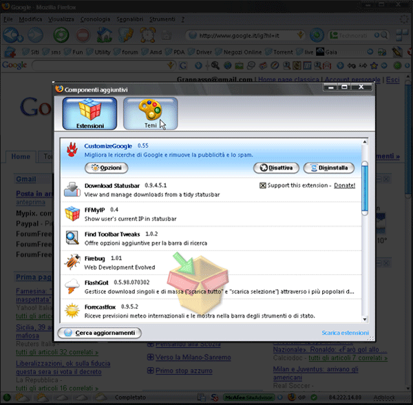413x405 pixels.
Task: Expand Primo stop azzurro plus box
Action: point(150,371)
